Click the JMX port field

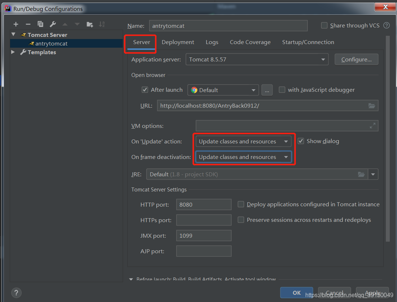[x=204, y=236]
